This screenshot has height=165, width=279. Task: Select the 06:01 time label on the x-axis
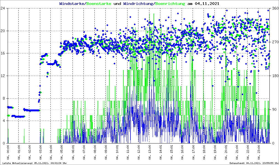73,153
